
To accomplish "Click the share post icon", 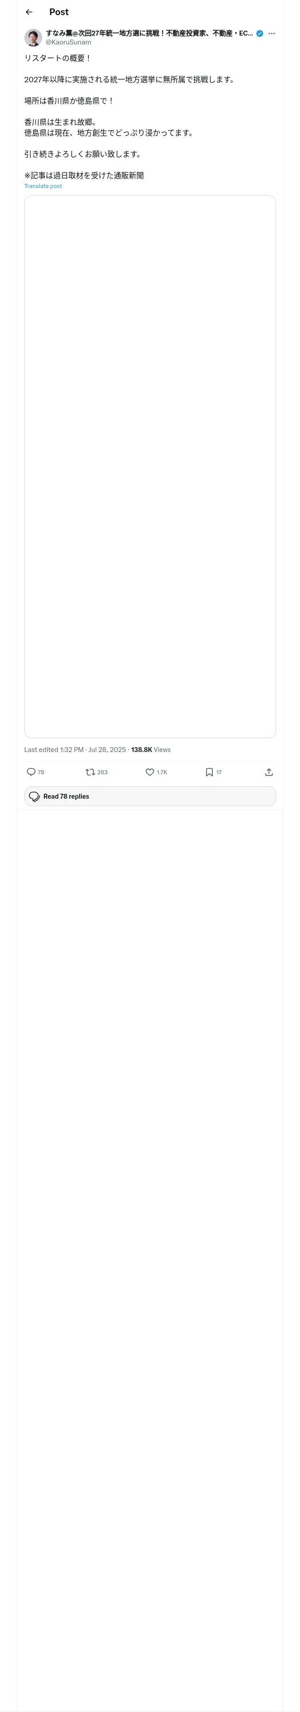I will [269, 772].
